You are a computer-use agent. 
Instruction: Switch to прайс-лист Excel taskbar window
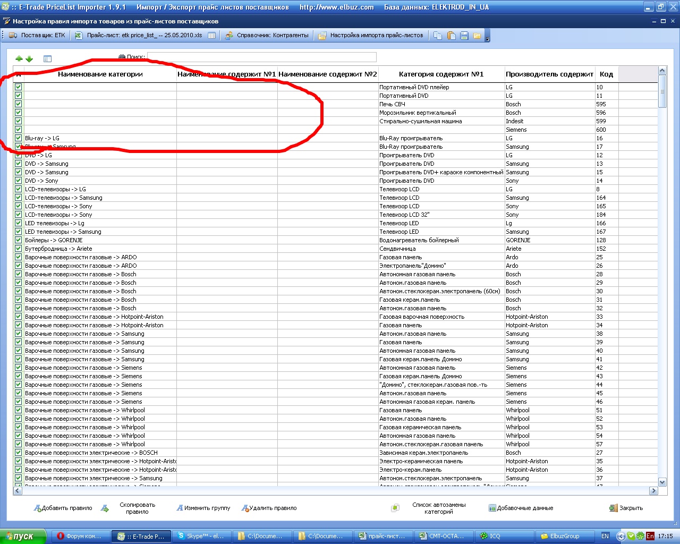point(383,536)
